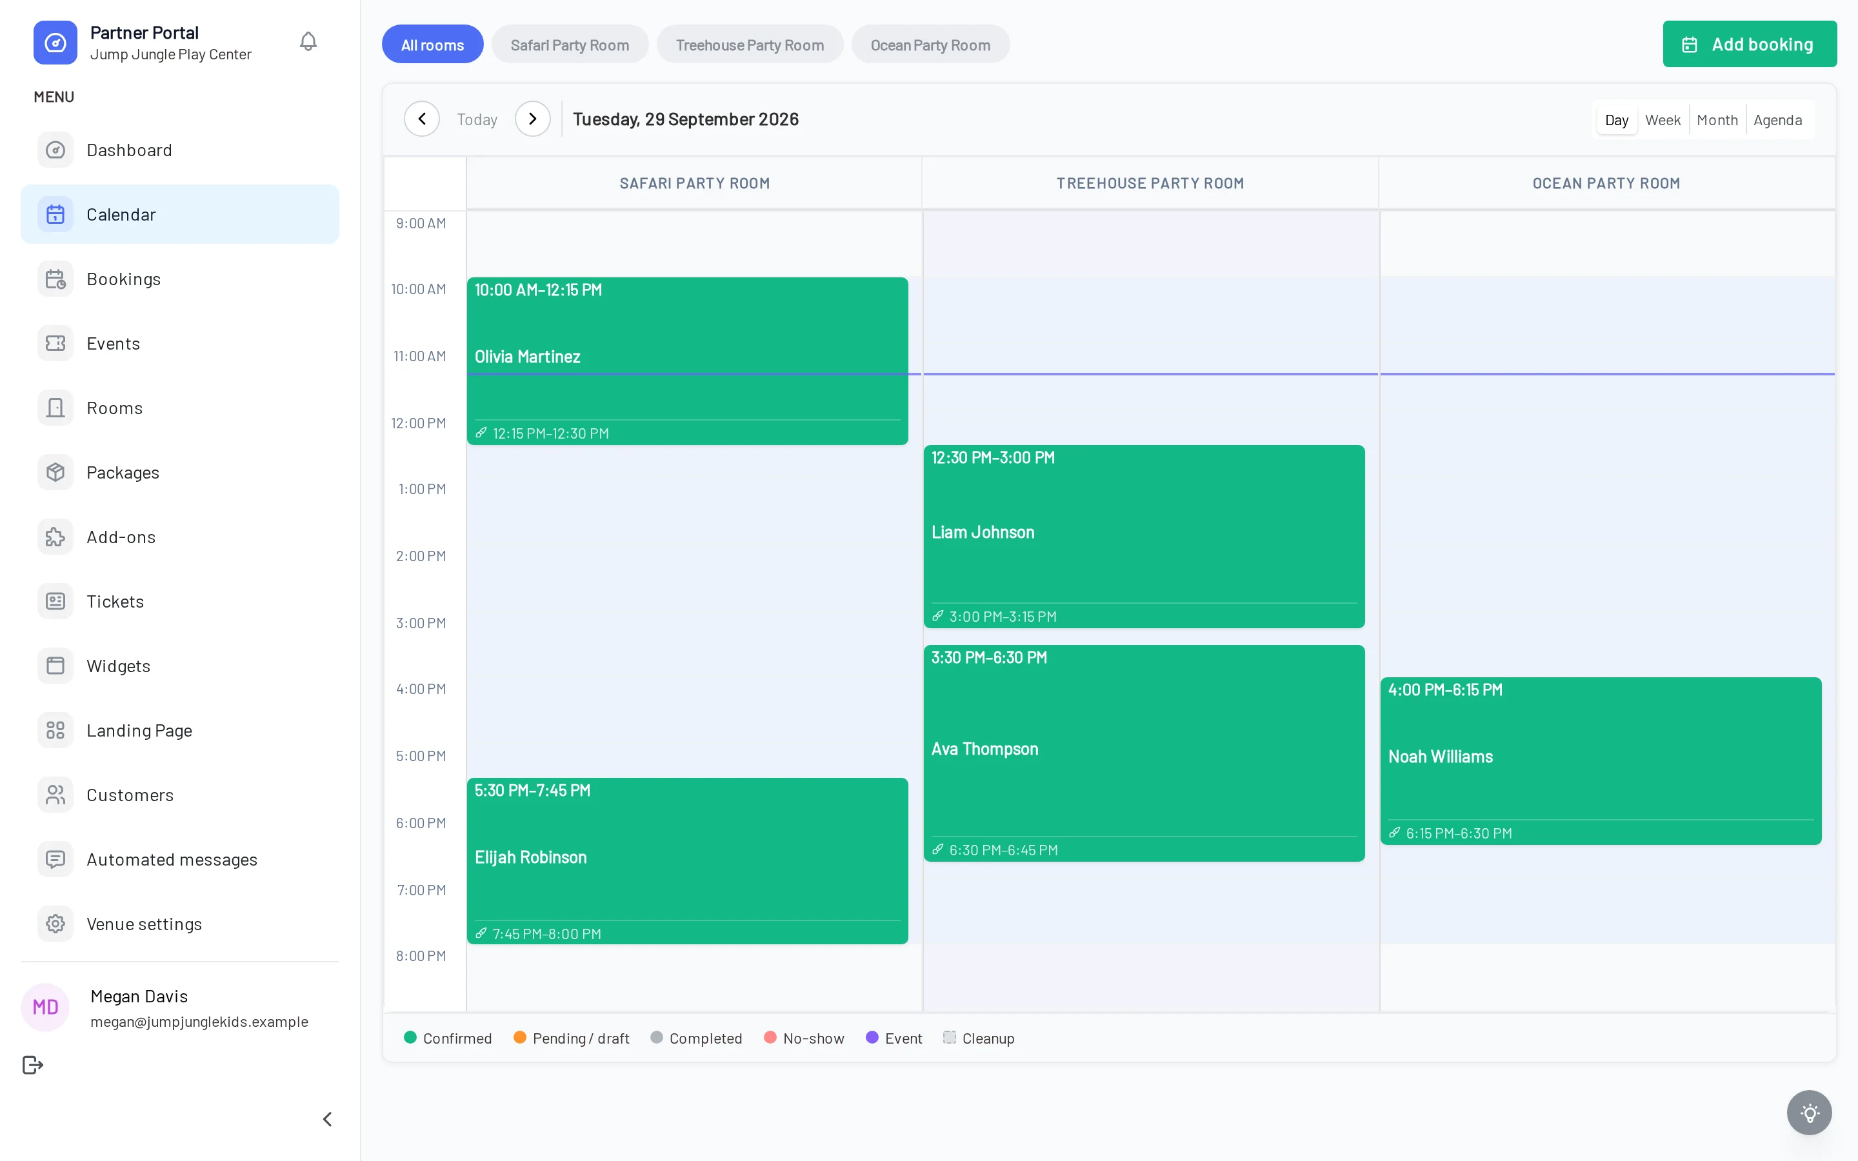Filter by Safari Party Room

click(570, 45)
